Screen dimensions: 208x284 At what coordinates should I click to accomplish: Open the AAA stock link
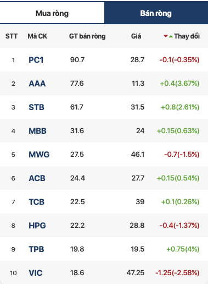(37, 84)
